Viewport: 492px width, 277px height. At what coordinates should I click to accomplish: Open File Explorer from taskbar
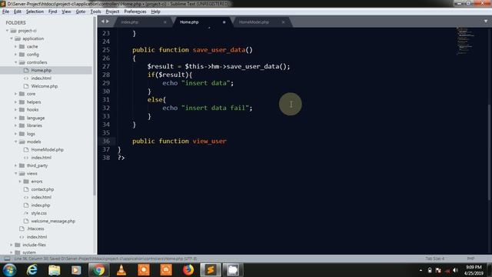point(54,270)
